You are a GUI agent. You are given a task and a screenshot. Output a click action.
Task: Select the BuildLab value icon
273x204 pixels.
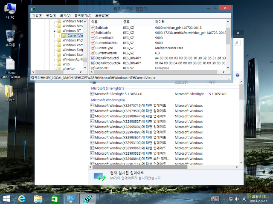click(93, 28)
